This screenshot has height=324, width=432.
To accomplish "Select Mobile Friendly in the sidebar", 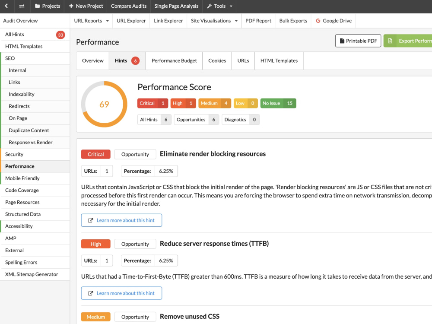I will [22, 178].
